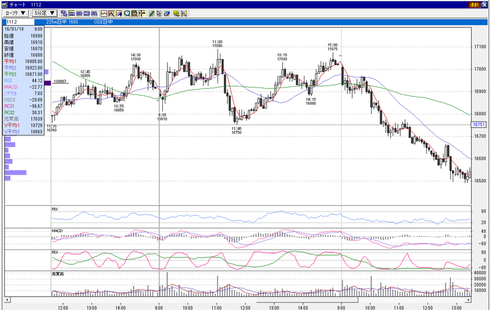Screen dimensions: 490x310
Task: Click the 17100 price axis label
Action: [x=480, y=47]
